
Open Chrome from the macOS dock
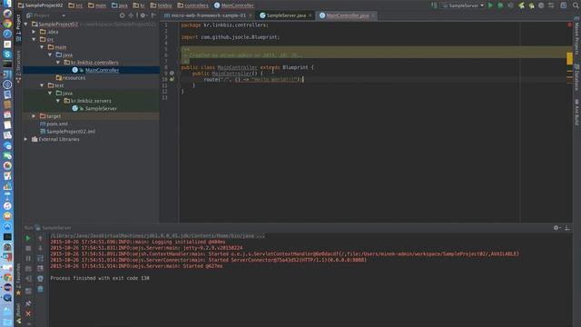[x=7, y=24]
